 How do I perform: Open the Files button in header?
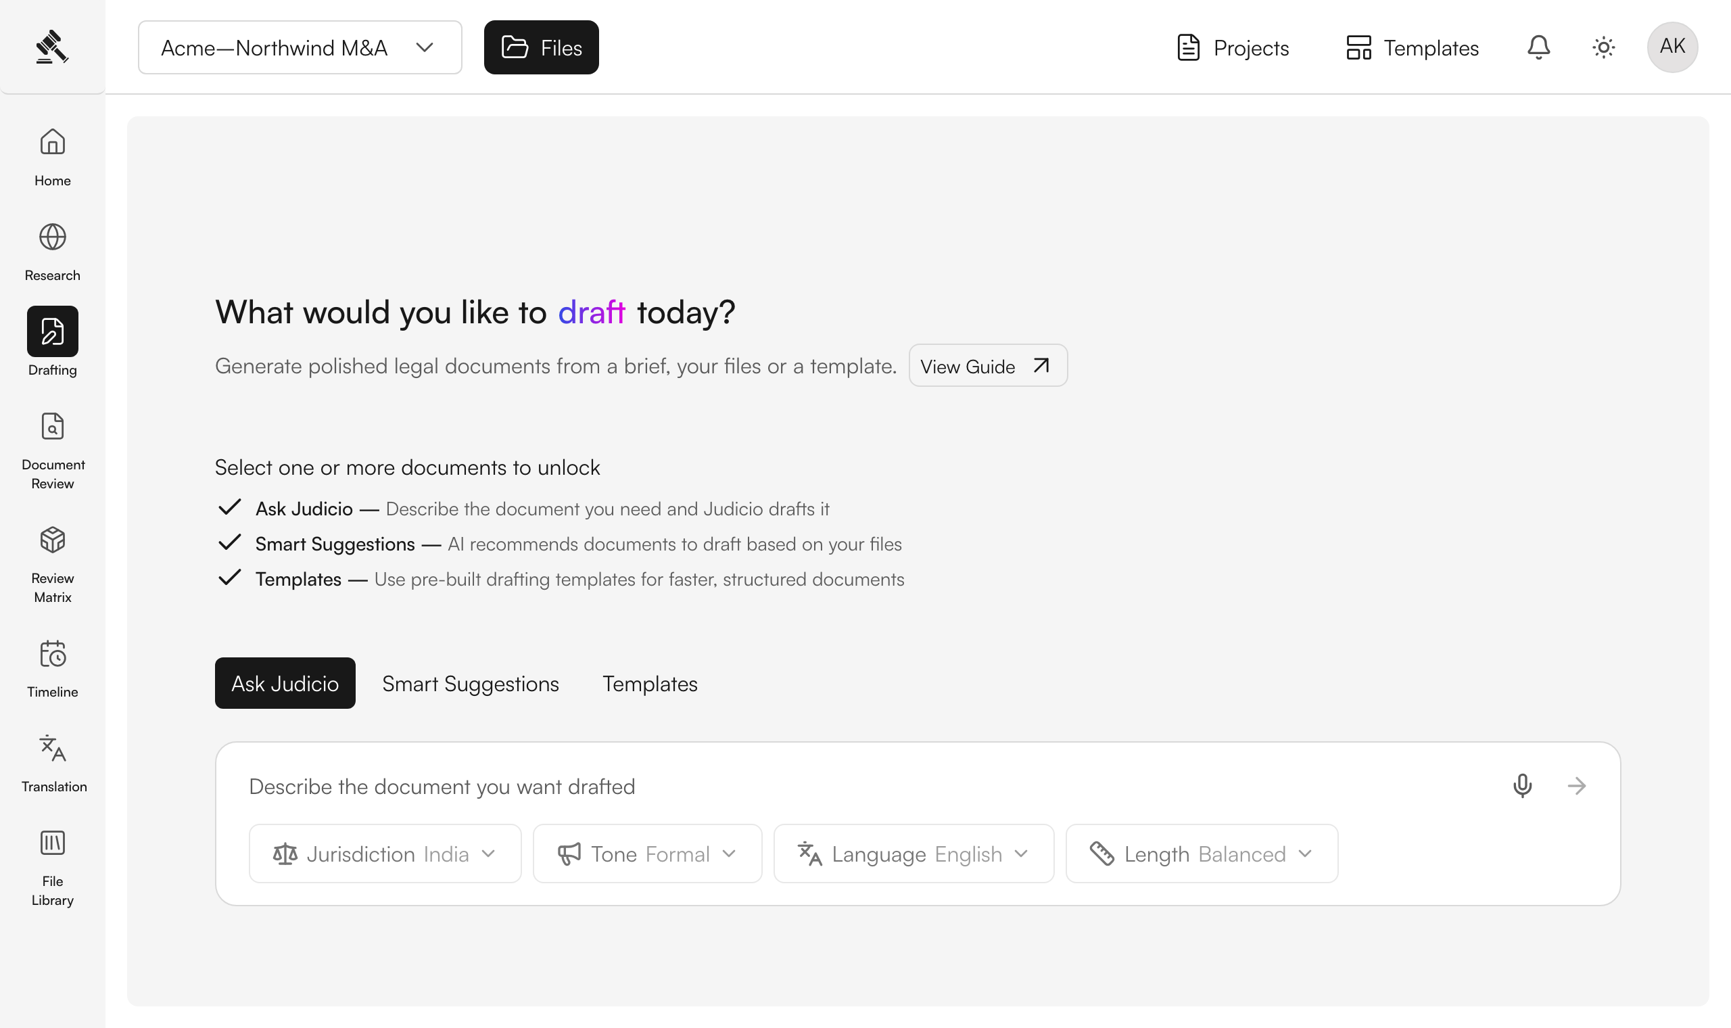click(542, 47)
